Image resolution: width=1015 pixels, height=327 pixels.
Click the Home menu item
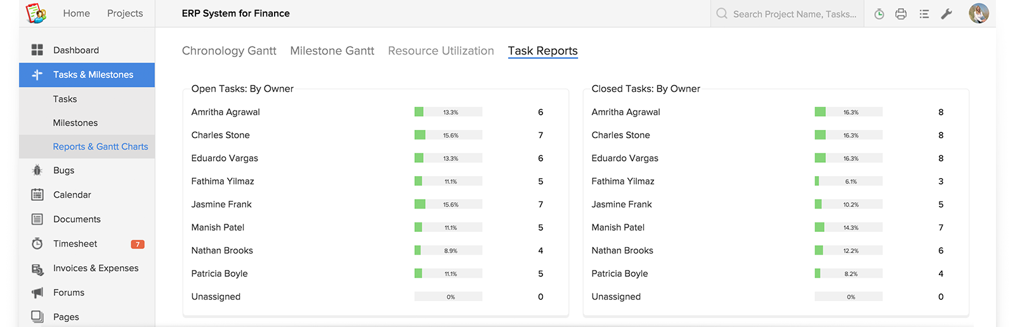click(76, 13)
